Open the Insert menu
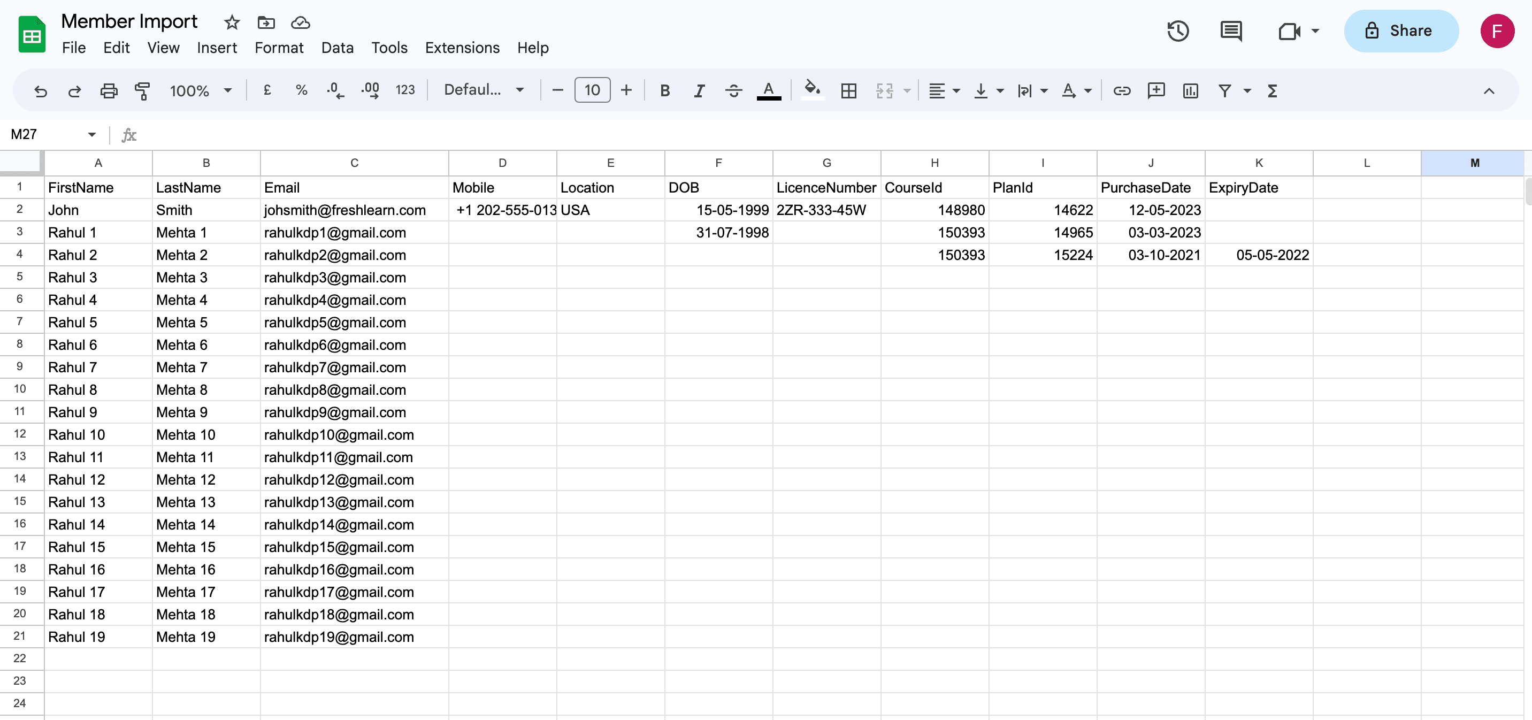This screenshot has width=1532, height=720. 217,48
